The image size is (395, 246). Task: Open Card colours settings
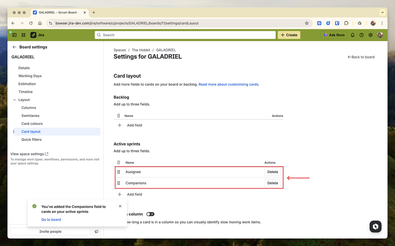(x=32, y=124)
